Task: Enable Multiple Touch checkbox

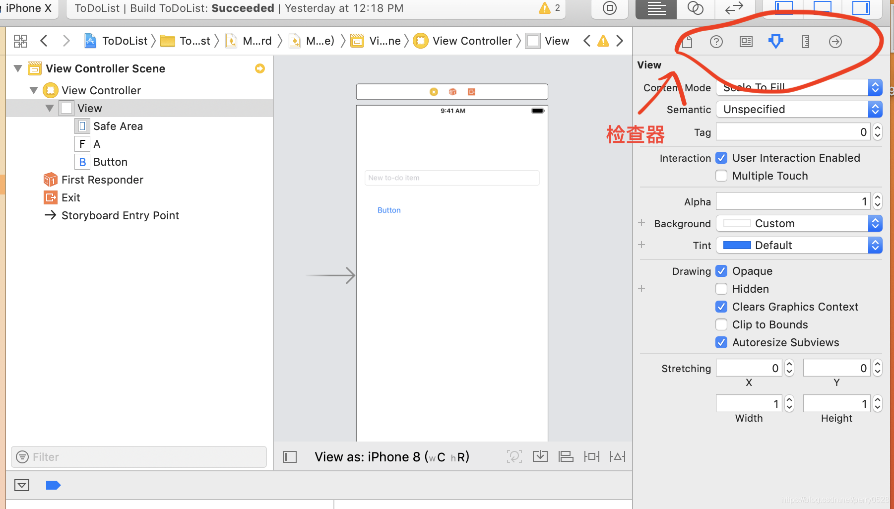Action: [721, 176]
